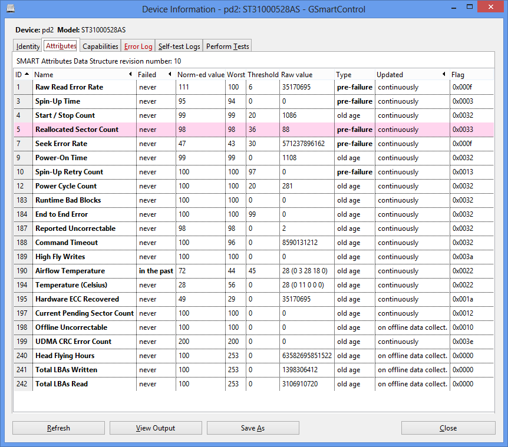Click the View Output button
This screenshot has width=508, height=447.
(x=156, y=428)
